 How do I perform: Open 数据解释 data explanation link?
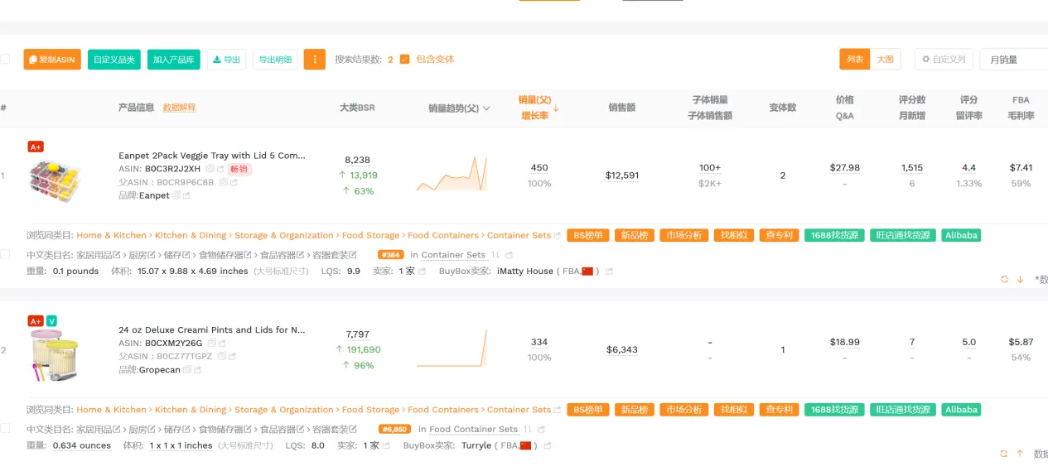point(179,108)
